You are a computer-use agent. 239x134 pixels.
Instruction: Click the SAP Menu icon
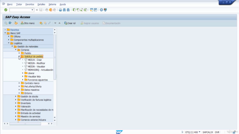point(10,23)
